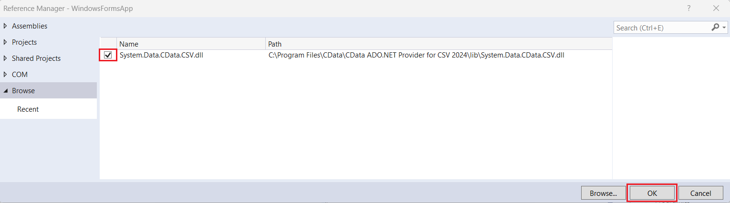Select the Recent subcategory

28,109
